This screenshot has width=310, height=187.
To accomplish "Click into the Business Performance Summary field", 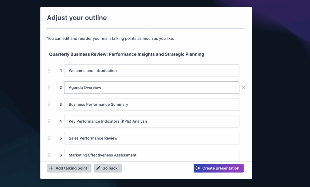I will [151, 105].
